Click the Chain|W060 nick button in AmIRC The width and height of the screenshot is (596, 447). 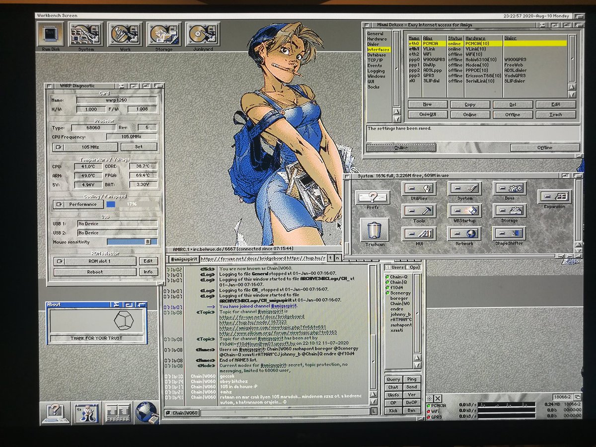click(182, 413)
